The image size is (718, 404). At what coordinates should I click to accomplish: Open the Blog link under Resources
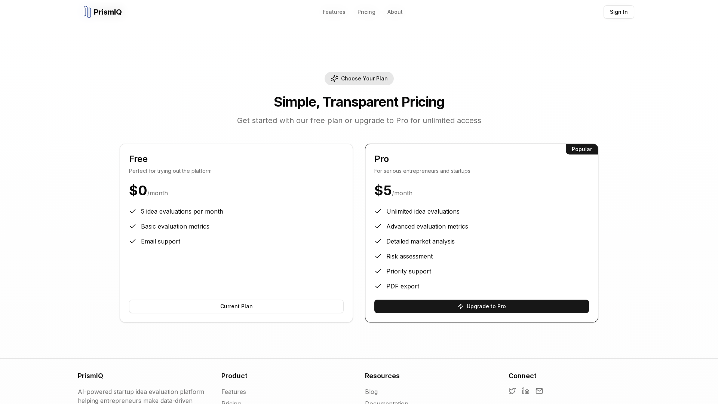coord(371,392)
